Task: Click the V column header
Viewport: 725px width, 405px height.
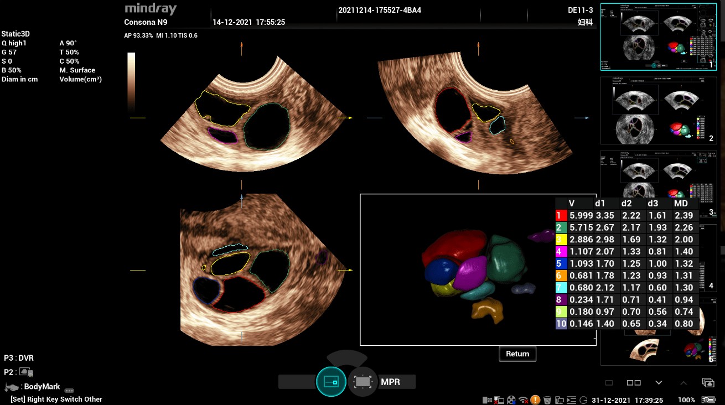Action: coord(572,204)
